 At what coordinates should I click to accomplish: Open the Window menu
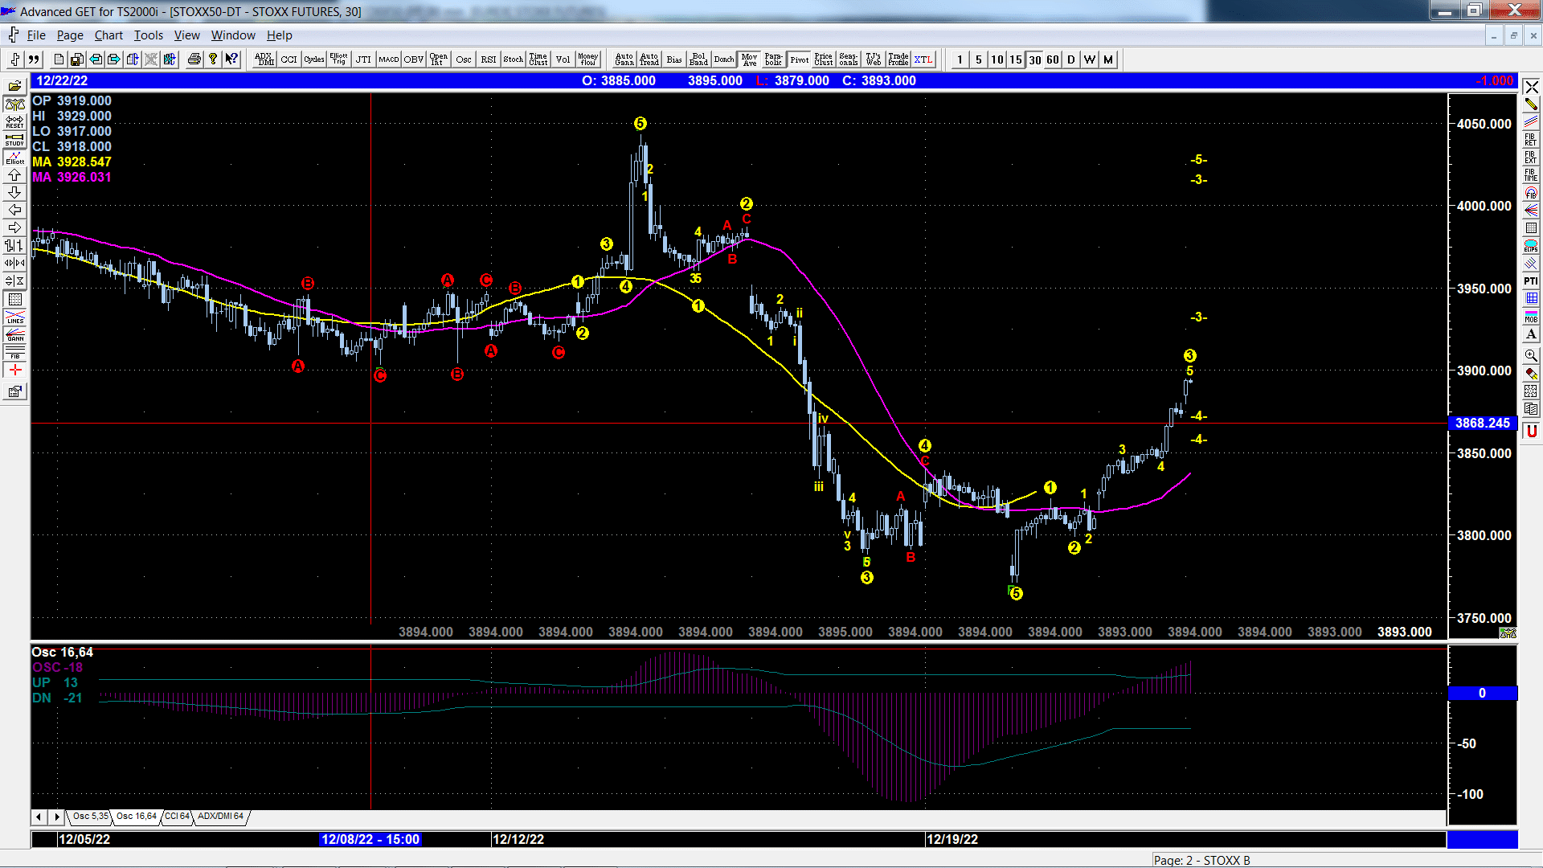click(233, 35)
